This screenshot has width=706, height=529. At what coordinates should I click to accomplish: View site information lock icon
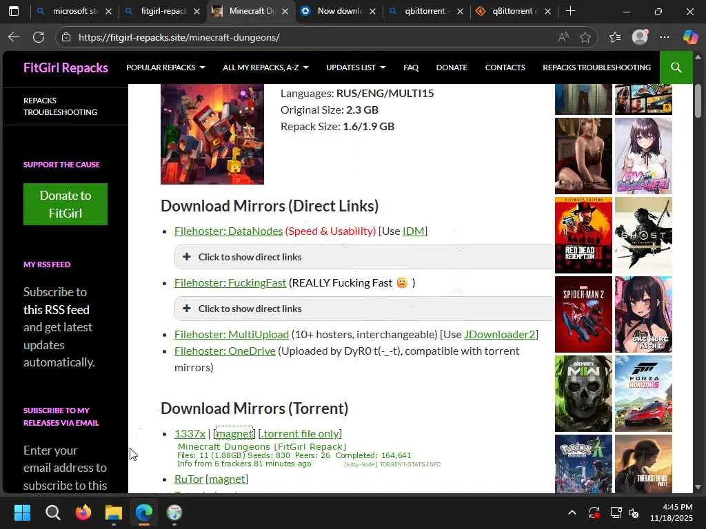click(66, 37)
